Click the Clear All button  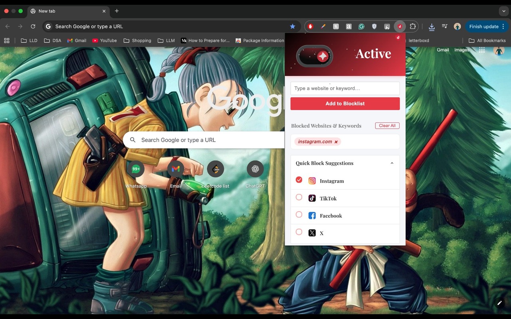(x=387, y=126)
